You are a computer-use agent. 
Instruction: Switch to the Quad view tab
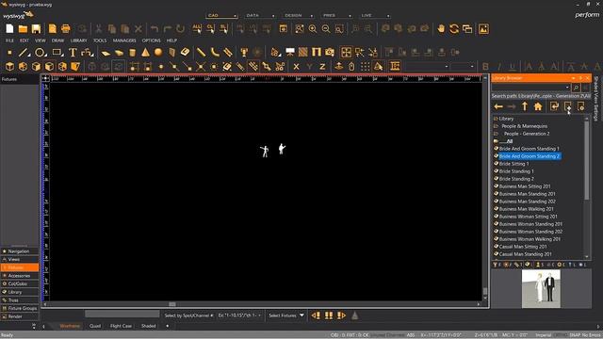tap(95, 326)
